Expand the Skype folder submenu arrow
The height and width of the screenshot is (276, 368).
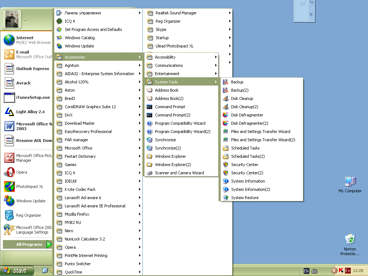click(x=230, y=29)
